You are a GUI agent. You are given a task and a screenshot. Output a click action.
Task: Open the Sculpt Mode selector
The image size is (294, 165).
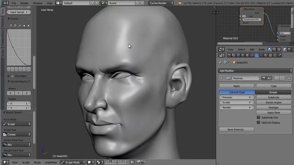tap(73, 162)
